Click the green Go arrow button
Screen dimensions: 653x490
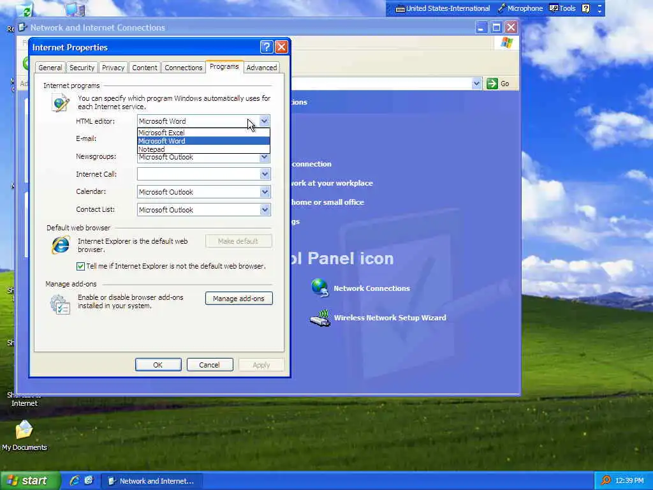coord(492,84)
